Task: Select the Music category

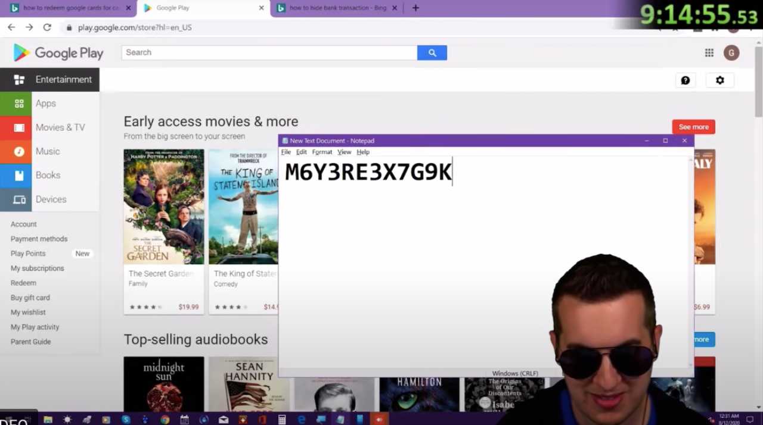Action: click(x=49, y=151)
